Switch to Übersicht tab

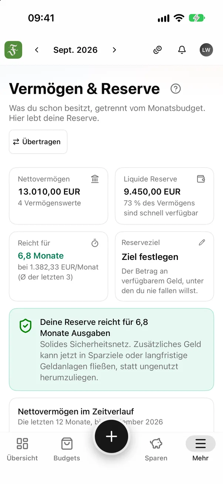23,449
